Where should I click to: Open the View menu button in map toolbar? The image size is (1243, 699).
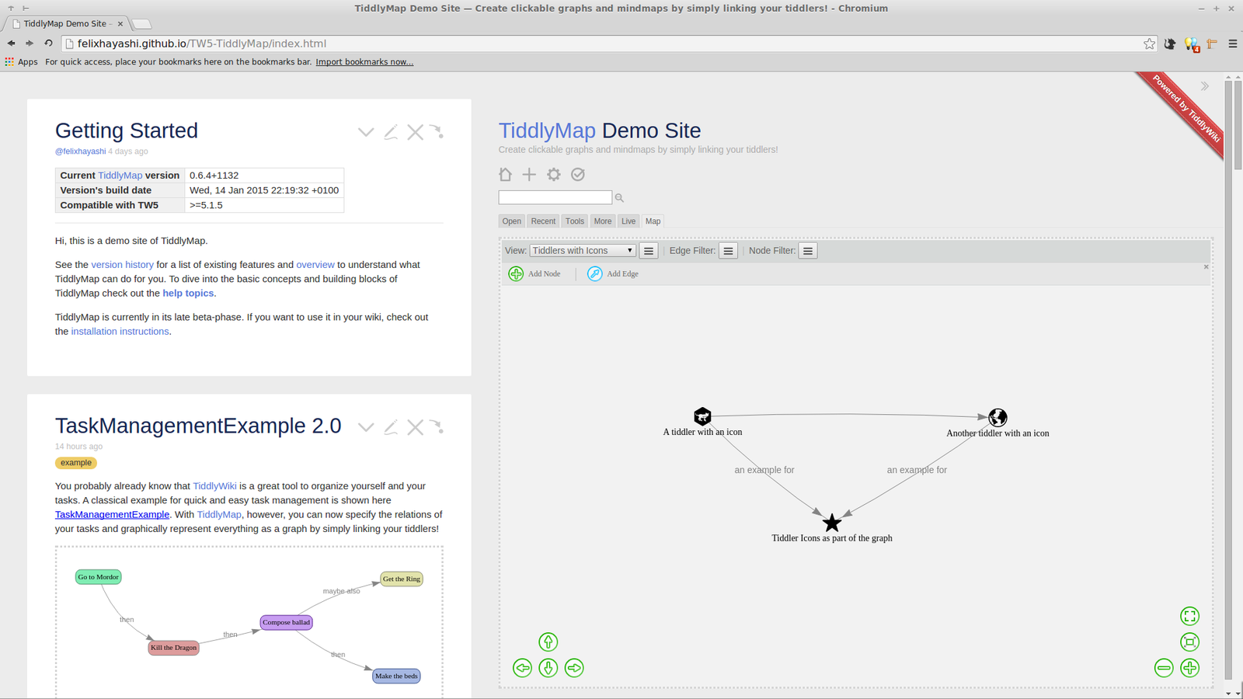pyautogui.click(x=649, y=251)
